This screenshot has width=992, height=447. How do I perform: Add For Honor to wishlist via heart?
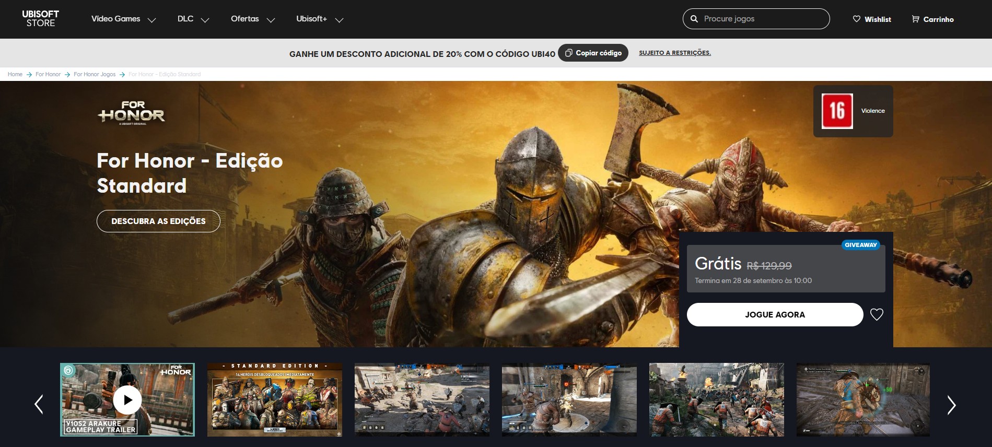point(877,314)
